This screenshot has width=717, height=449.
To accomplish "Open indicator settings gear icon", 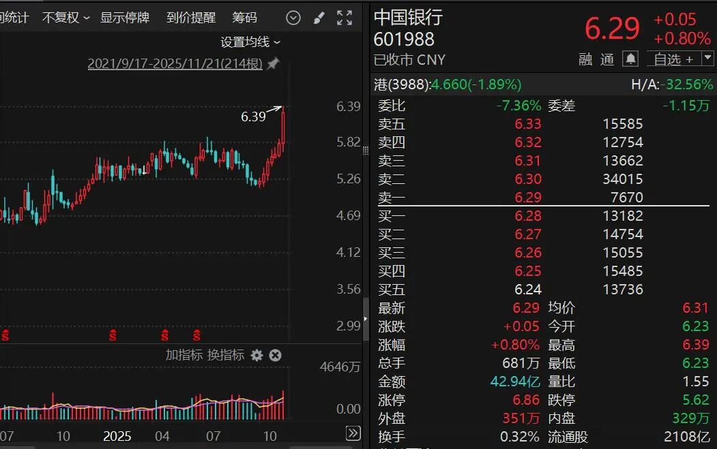I will (x=256, y=356).
